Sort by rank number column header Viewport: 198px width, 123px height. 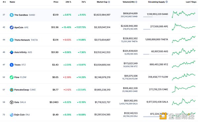point(4,2)
